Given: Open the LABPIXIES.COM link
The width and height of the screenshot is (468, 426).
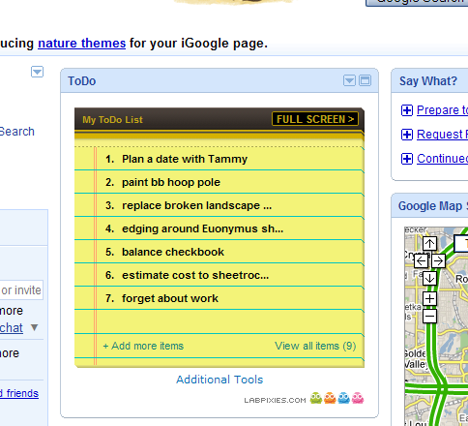Looking at the screenshot, I should tap(275, 400).
